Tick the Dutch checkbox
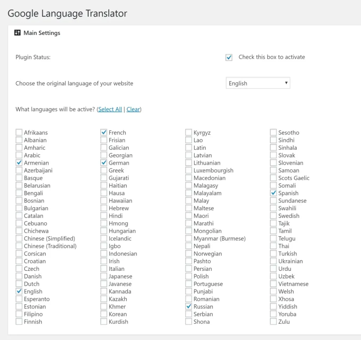 click(x=19, y=284)
